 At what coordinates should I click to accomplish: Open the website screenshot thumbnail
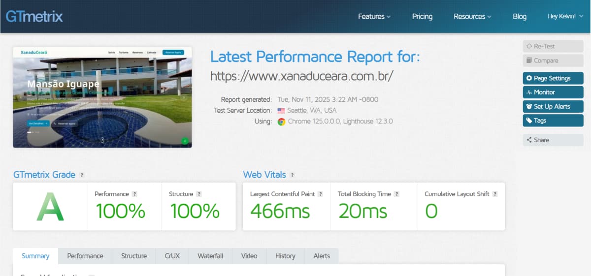pos(102,97)
